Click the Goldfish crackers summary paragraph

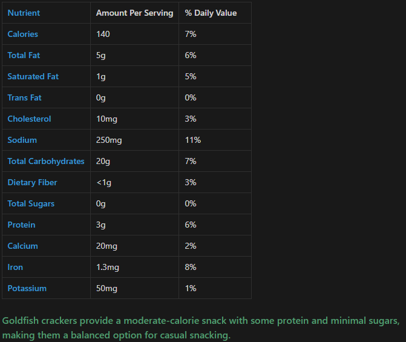[x=200, y=327]
